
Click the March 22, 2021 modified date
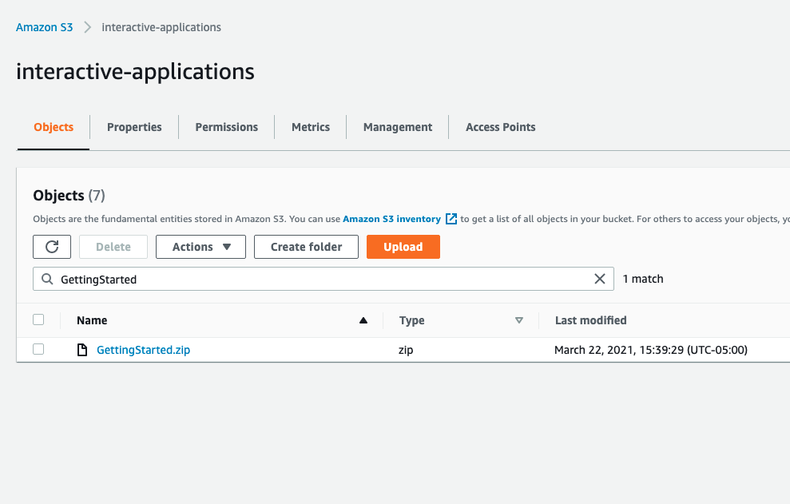pyautogui.click(x=650, y=350)
